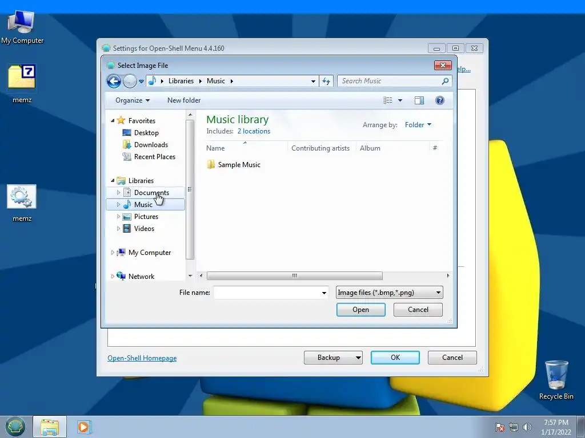585x438 pixels.
Task: Click the Back navigation arrow in the dialog
Action: [114, 81]
